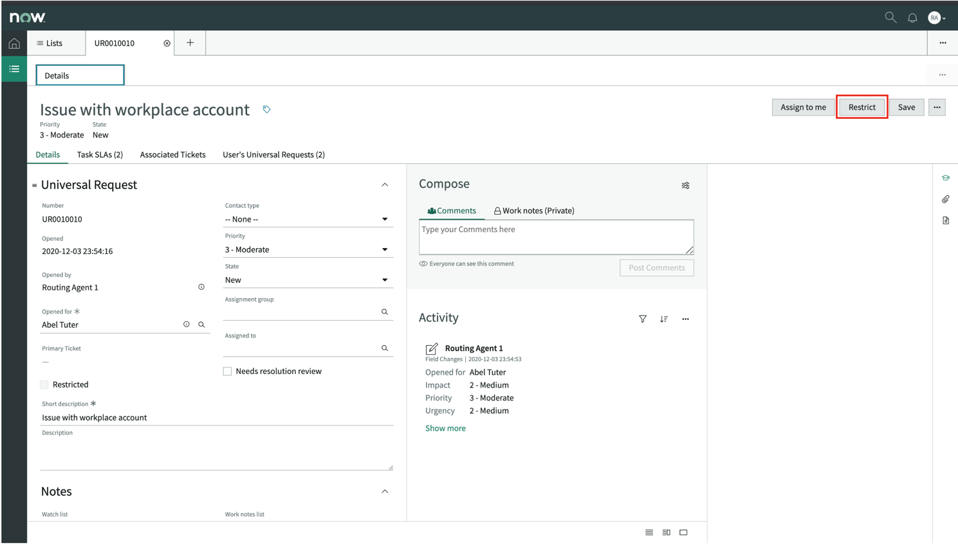Sort the Activity stream
The height and width of the screenshot is (545, 958).
click(x=664, y=319)
